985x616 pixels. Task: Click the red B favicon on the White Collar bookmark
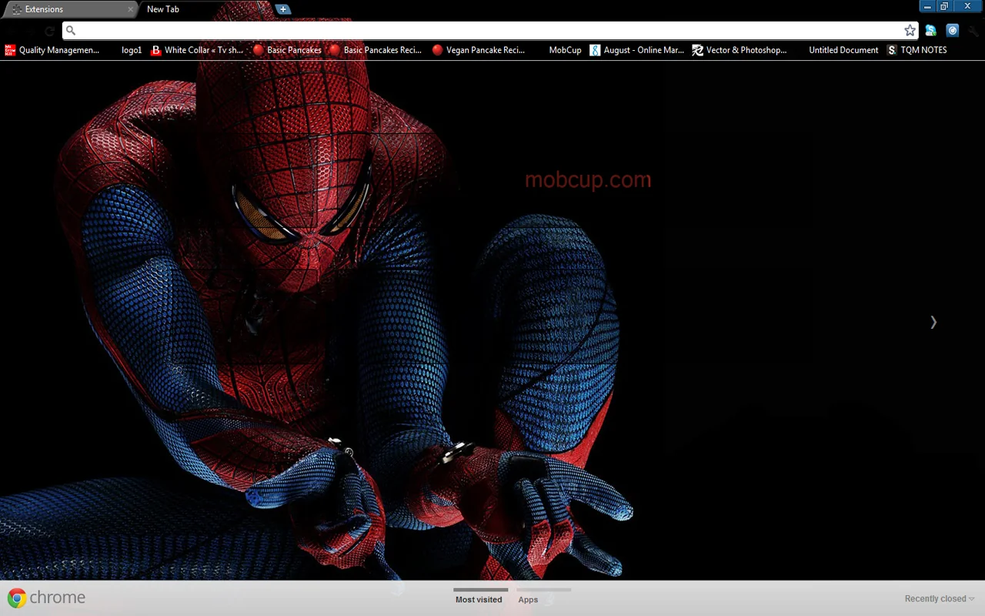[x=156, y=50]
